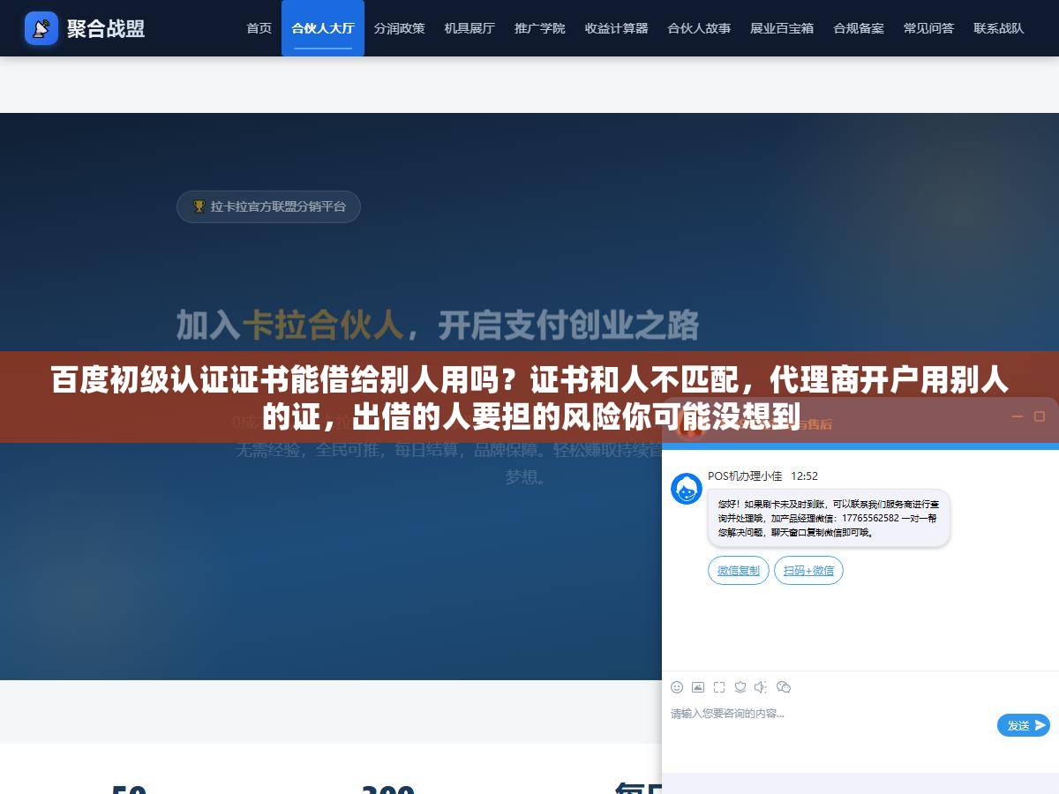
Task: Click the POS机办理小佳 agent avatar
Action: point(687,488)
